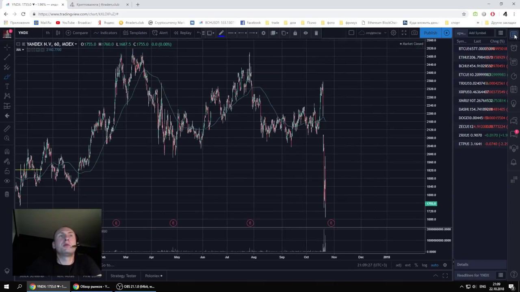The width and height of the screenshot is (520, 292).
Task: Select the trend line drawing tool
Action: pos(7,57)
